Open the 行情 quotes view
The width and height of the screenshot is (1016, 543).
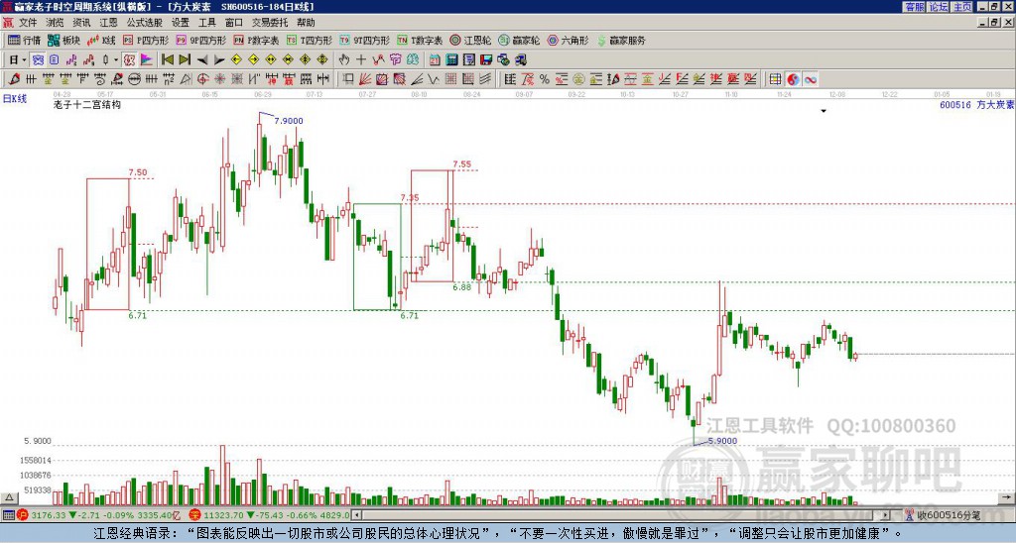(24, 40)
